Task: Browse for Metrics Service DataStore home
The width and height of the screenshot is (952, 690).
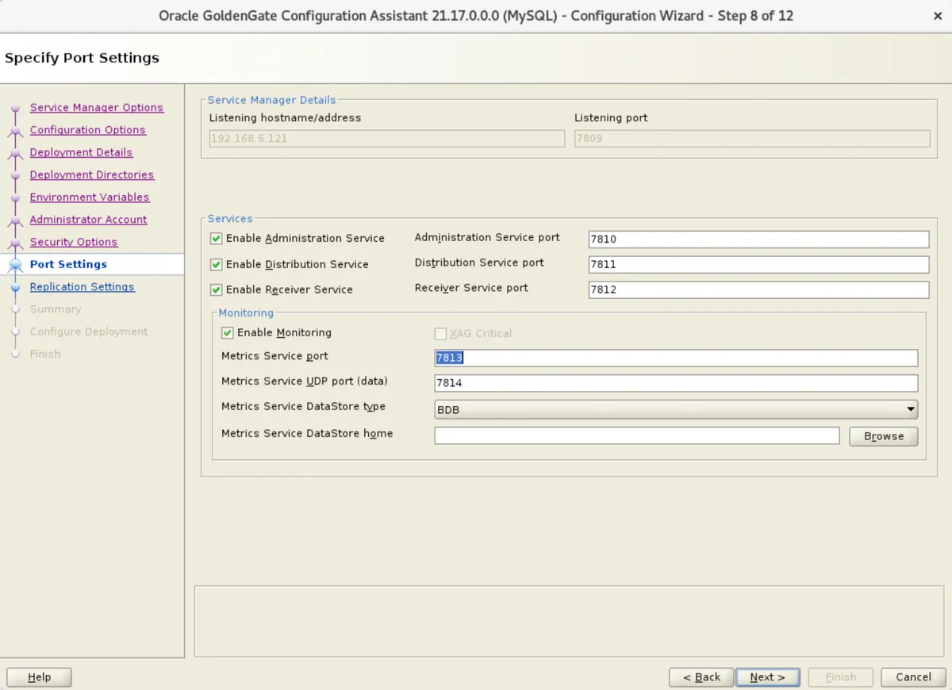Action: 883,435
